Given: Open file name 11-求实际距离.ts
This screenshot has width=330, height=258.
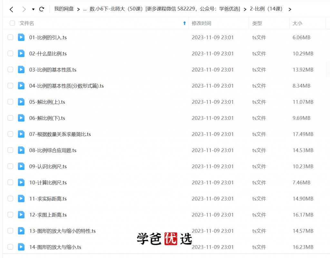Looking at the screenshot, I should [x=48, y=199].
